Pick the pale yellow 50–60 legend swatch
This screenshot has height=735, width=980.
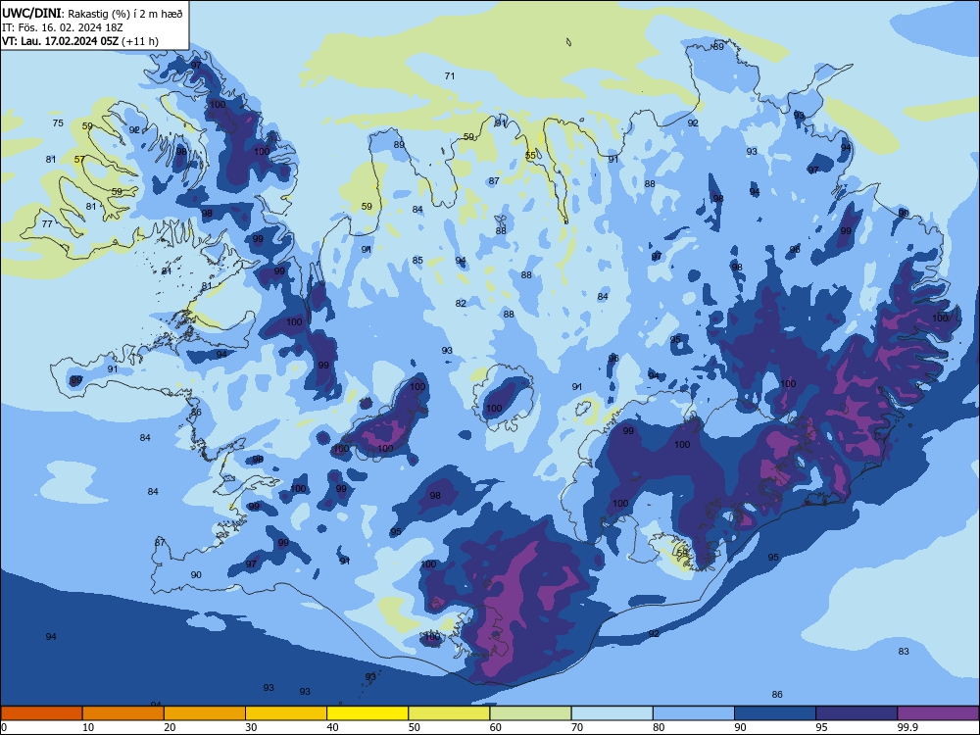449,713
